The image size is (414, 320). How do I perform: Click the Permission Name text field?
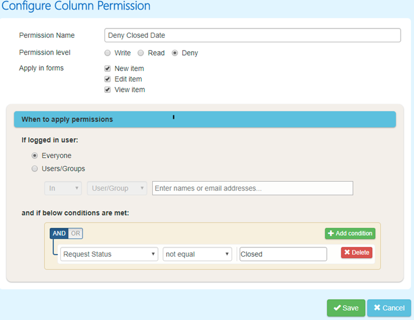tap(253, 35)
